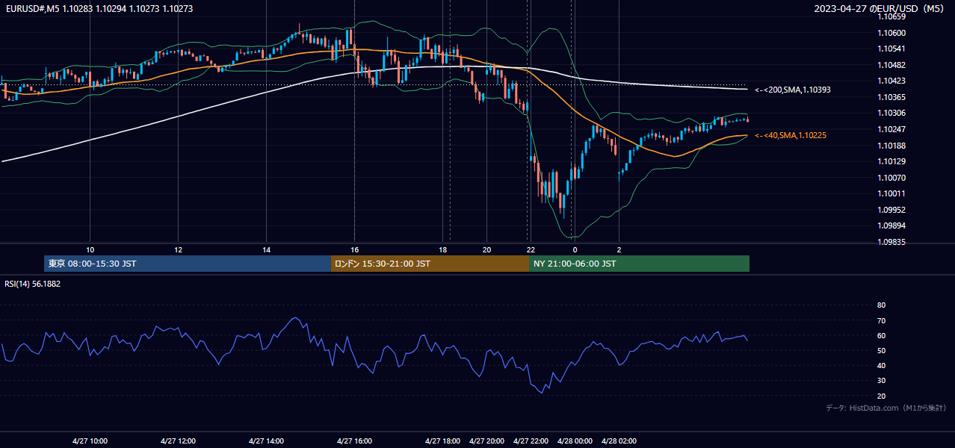Screen dimensions: 955x448
Task: Click price scale value 1.10070
Action: (x=891, y=178)
